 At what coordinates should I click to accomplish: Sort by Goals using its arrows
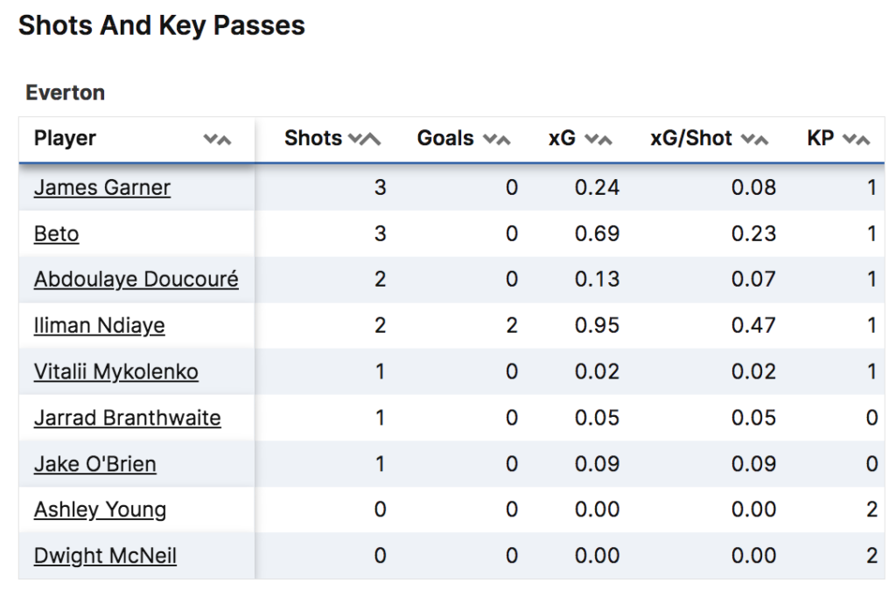point(496,140)
